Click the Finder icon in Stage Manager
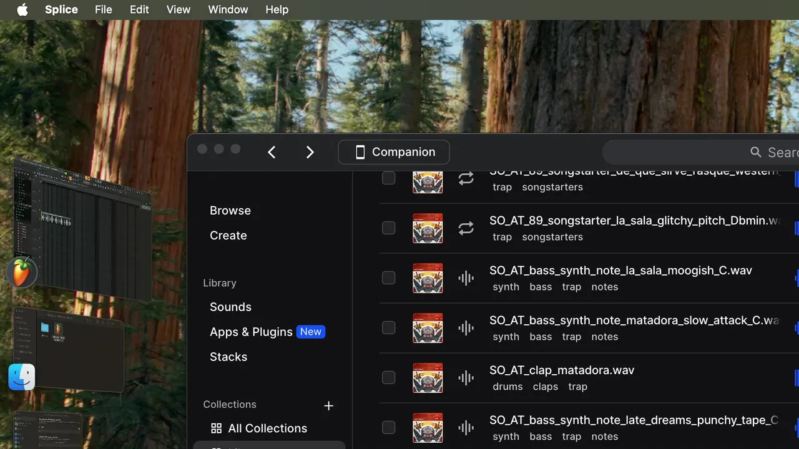Screen dimensions: 799x449 click(22, 377)
